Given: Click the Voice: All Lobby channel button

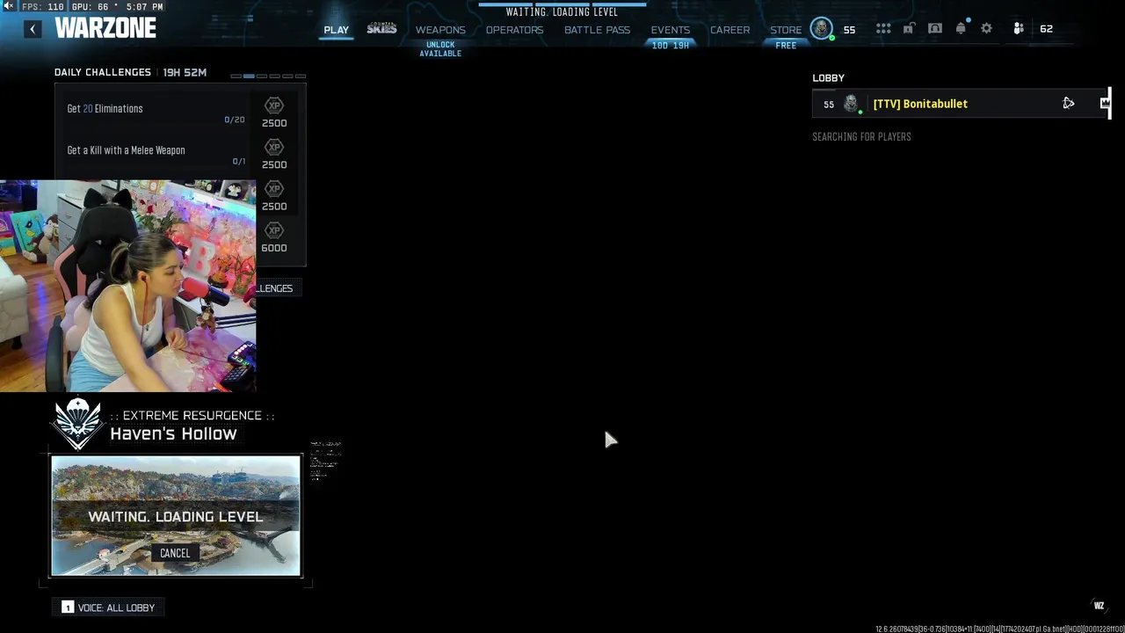Looking at the screenshot, I should click(109, 608).
